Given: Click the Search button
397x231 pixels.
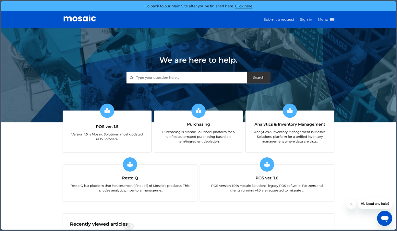Looking at the screenshot, I should 259,78.
